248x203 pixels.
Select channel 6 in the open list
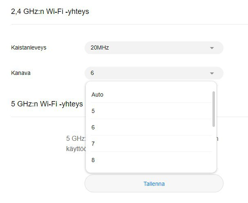click(x=93, y=127)
